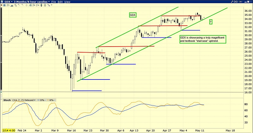Click the May 18 date axis label
Screen dimensions: 253x133
point(230,130)
